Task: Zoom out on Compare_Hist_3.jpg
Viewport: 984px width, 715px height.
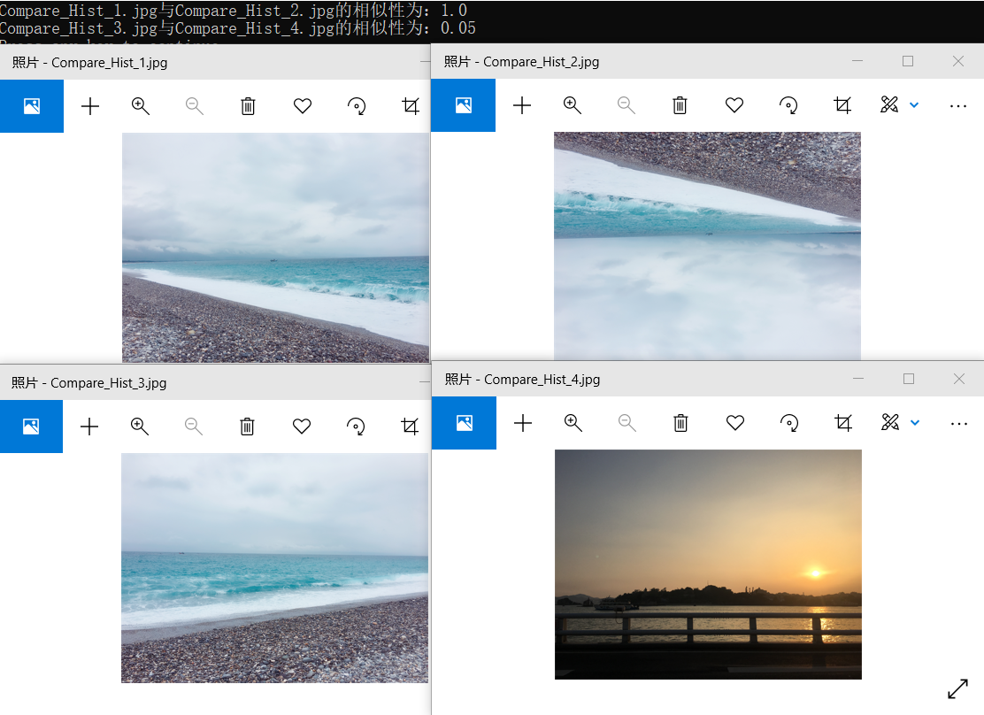Action: click(193, 427)
